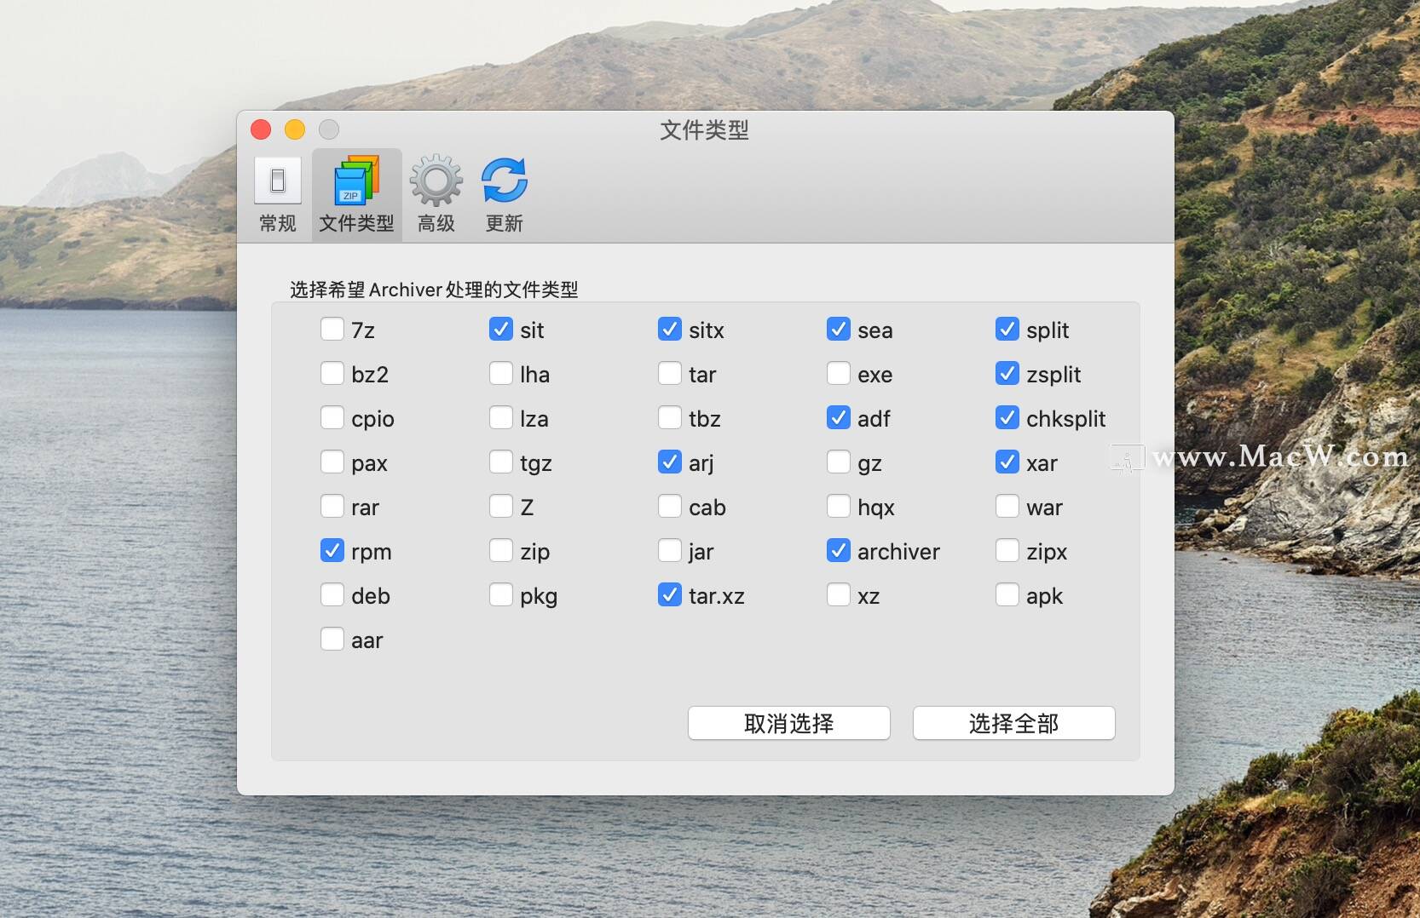Minimize the 文件类型 window with yellow button

click(295, 129)
